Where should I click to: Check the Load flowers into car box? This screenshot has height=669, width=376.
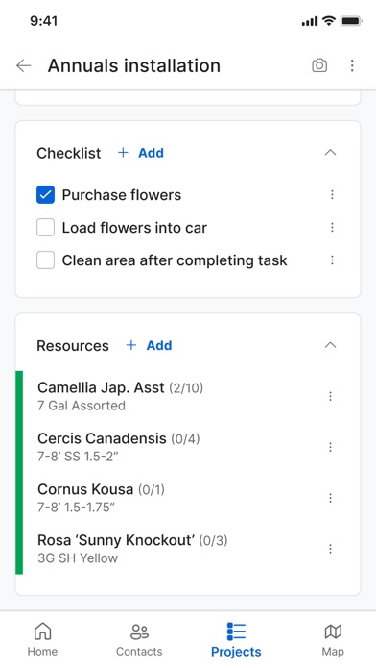click(x=46, y=228)
